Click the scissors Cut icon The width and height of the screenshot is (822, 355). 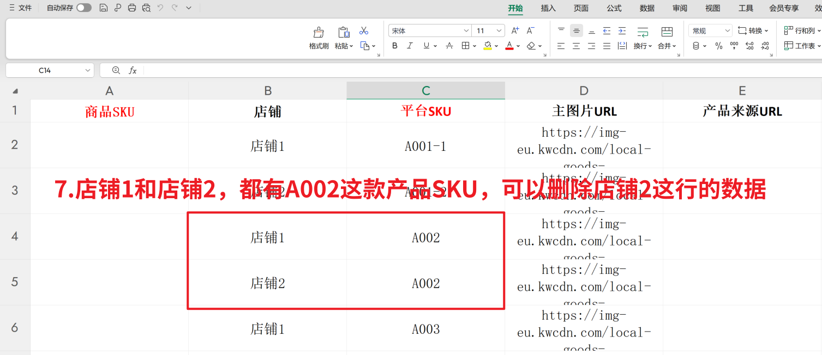pyautogui.click(x=364, y=30)
